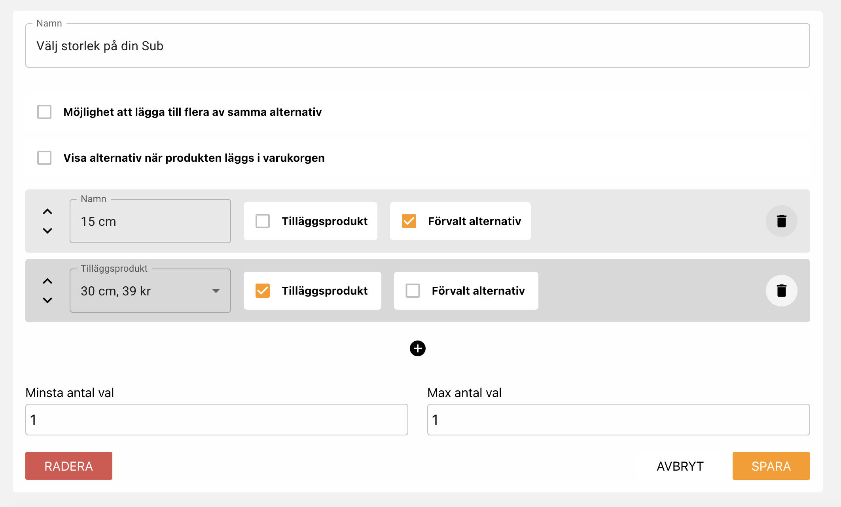Open the Tilläggsprodukt dropdown showing 30 cm, 39 kr
841x507 pixels.
point(150,291)
